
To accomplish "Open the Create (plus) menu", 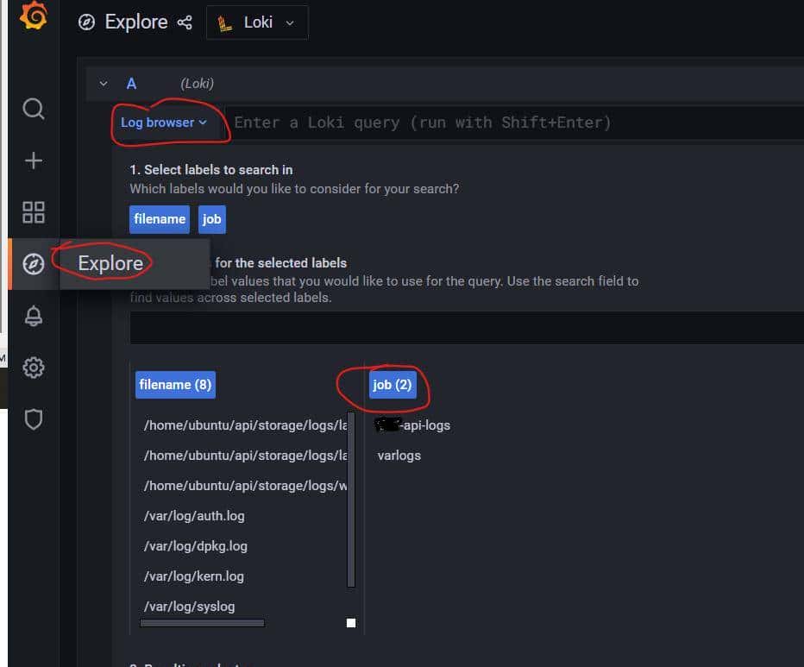I will click(33, 160).
